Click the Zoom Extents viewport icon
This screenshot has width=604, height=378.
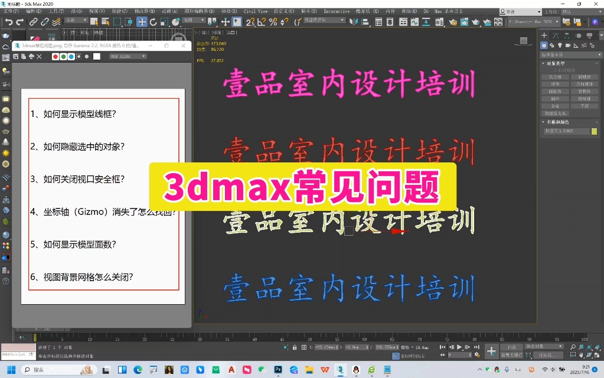(x=589, y=347)
